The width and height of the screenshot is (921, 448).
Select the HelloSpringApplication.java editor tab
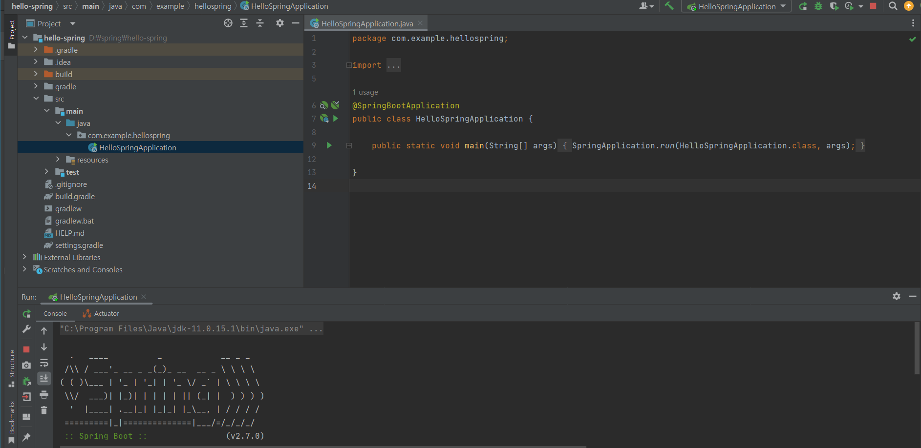[366, 23]
